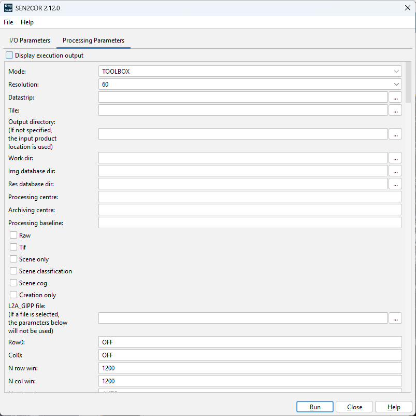Click the Img database dir field
Viewport: 416px width, 416px height.
[x=243, y=171]
